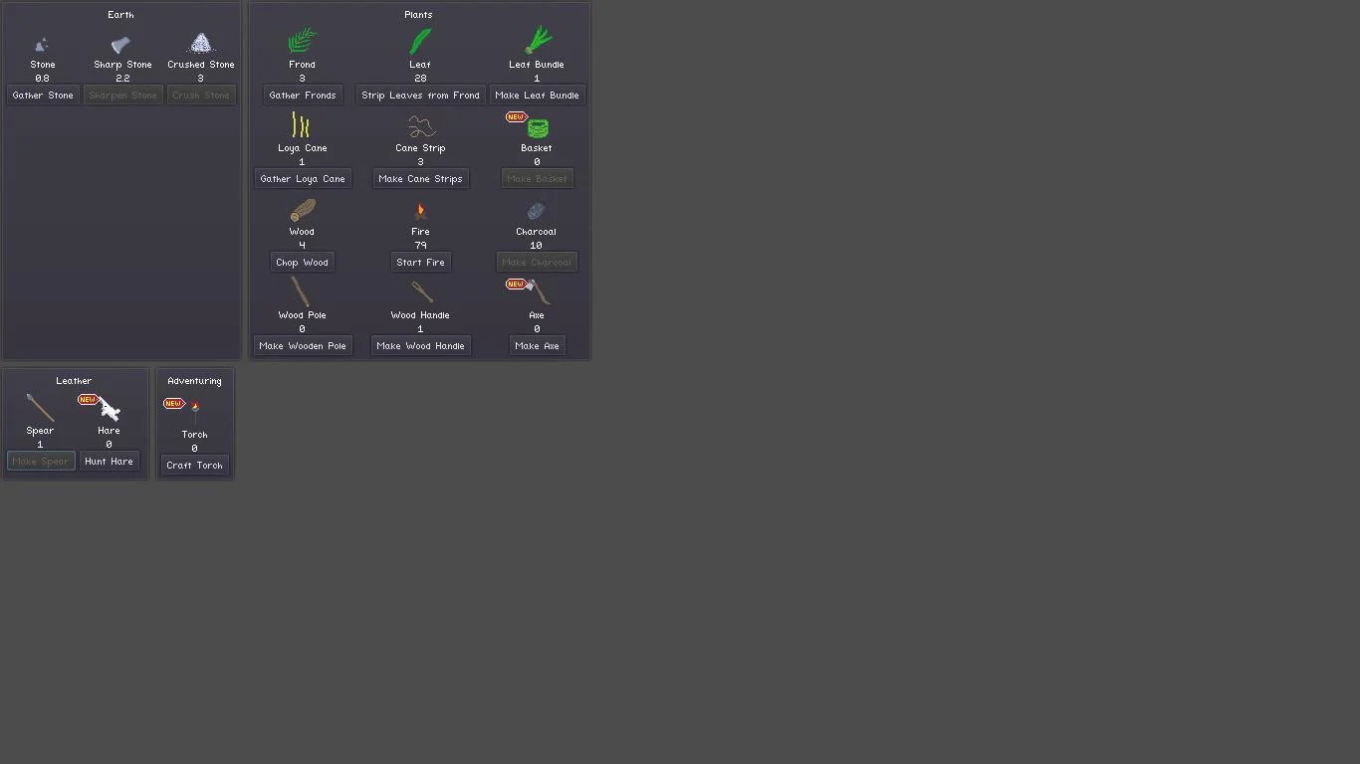Click the Stone resource icon

[x=42, y=44]
